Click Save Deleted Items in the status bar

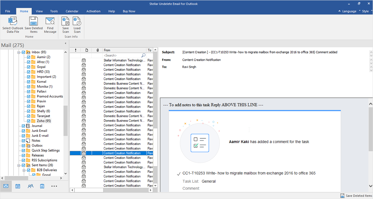[356, 196]
